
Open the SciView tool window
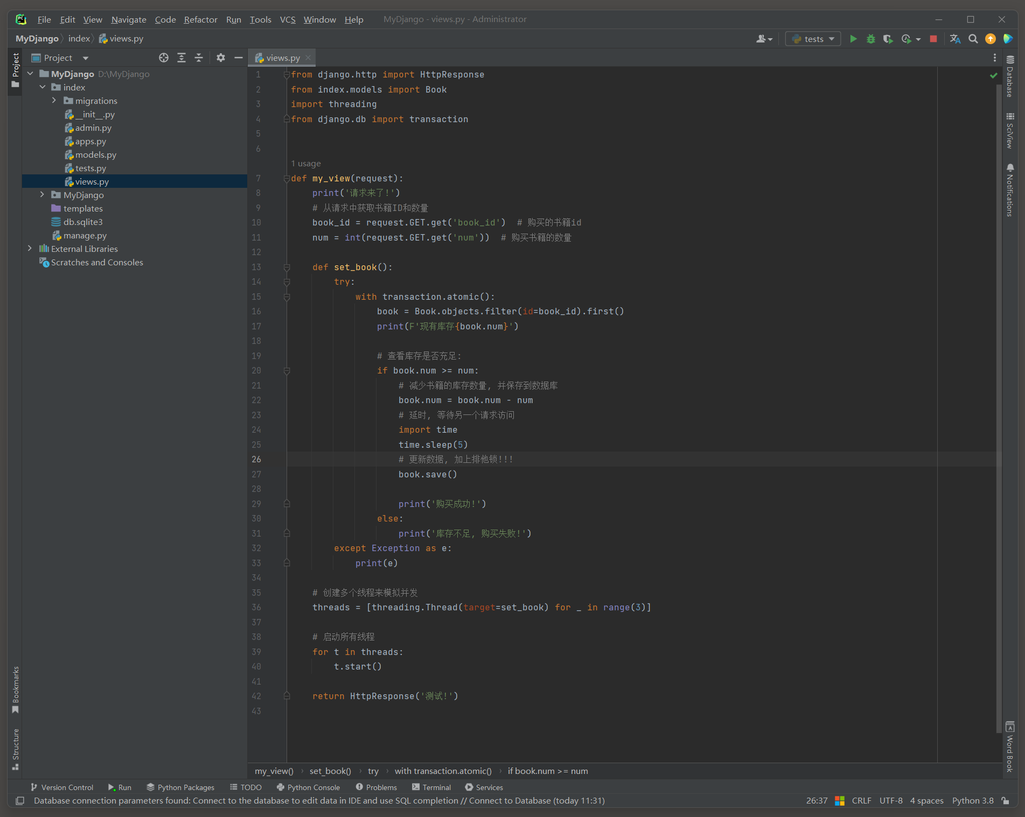pyautogui.click(x=1010, y=131)
